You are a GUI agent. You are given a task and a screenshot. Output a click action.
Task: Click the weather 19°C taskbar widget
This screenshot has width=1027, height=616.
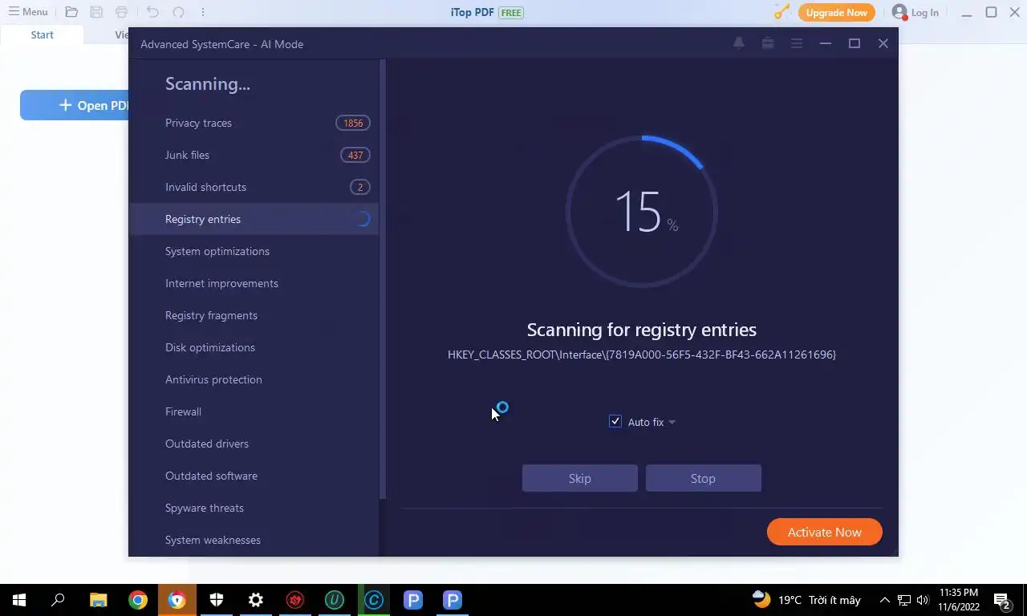coord(806,600)
